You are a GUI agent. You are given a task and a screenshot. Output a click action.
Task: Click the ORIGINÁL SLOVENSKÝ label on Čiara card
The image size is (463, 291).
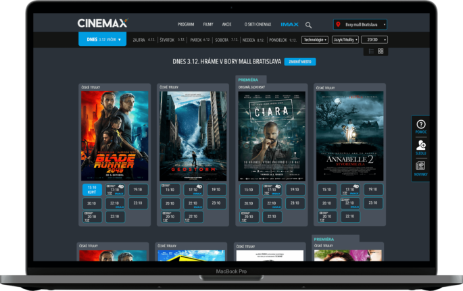tap(251, 87)
